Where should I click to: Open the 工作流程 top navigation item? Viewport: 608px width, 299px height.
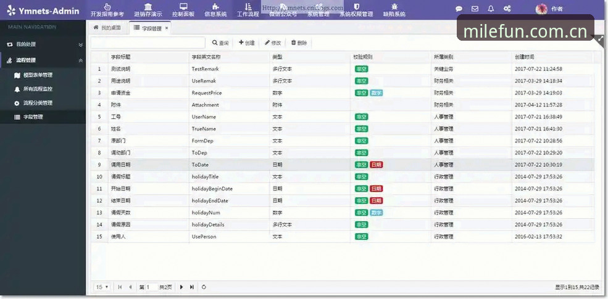pos(248,10)
